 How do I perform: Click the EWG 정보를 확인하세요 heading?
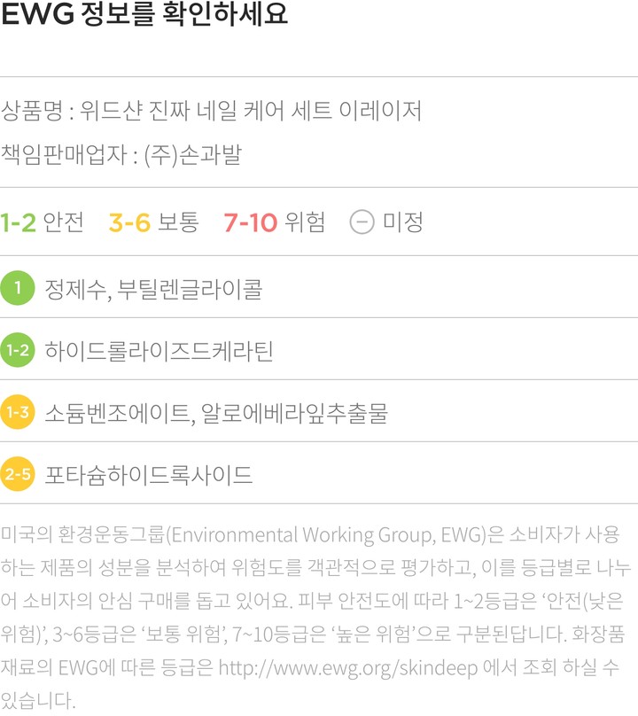(144, 16)
